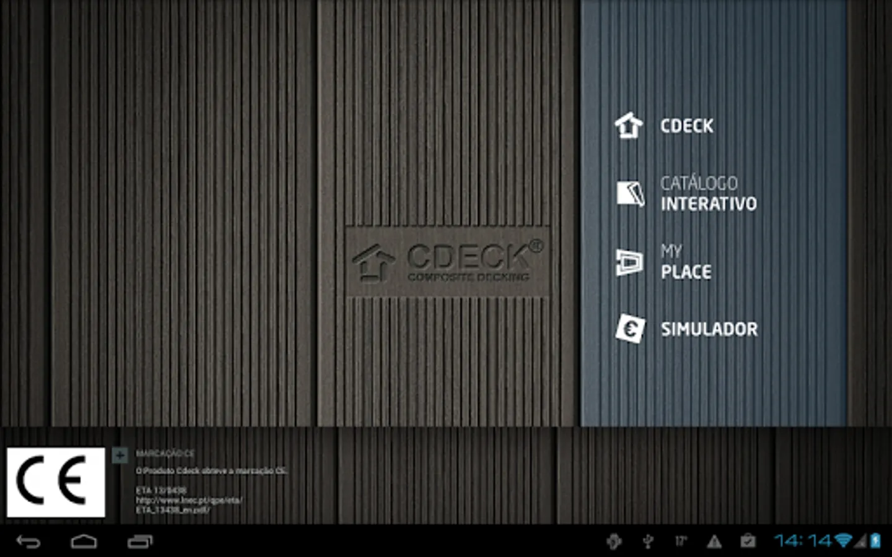This screenshot has height=557, width=892.
Task: Open the CDECK menu entry
Action: coord(687,126)
